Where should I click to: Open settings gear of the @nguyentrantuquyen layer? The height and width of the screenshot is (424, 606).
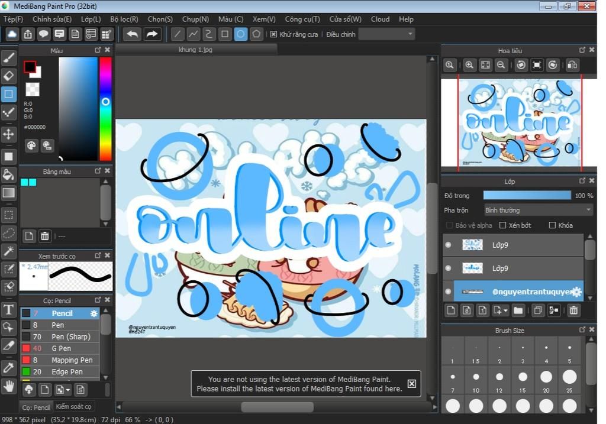click(x=576, y=292)
